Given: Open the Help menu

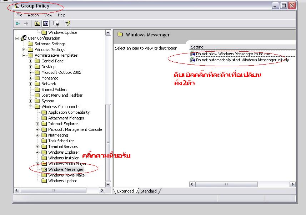Looking at the screenshot, I should pos(62,15).
